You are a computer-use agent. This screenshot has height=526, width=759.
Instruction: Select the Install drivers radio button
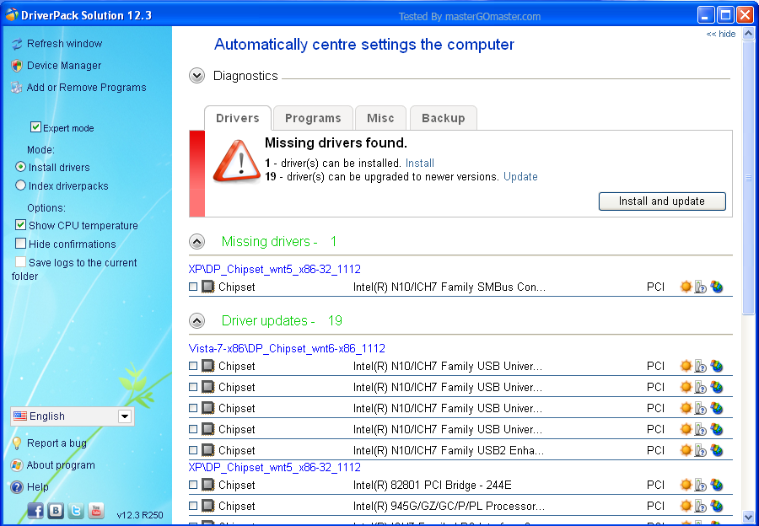click(x=20, y=167)
